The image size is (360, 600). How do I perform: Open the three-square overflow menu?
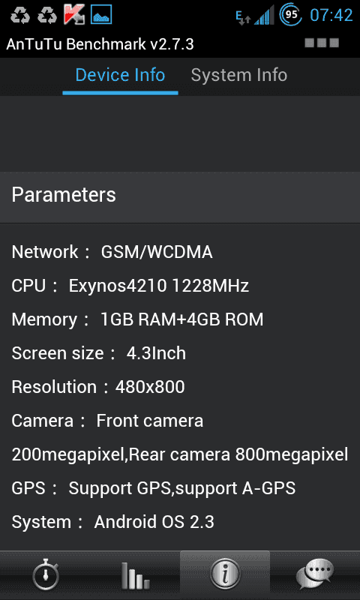tap(322, 43)
